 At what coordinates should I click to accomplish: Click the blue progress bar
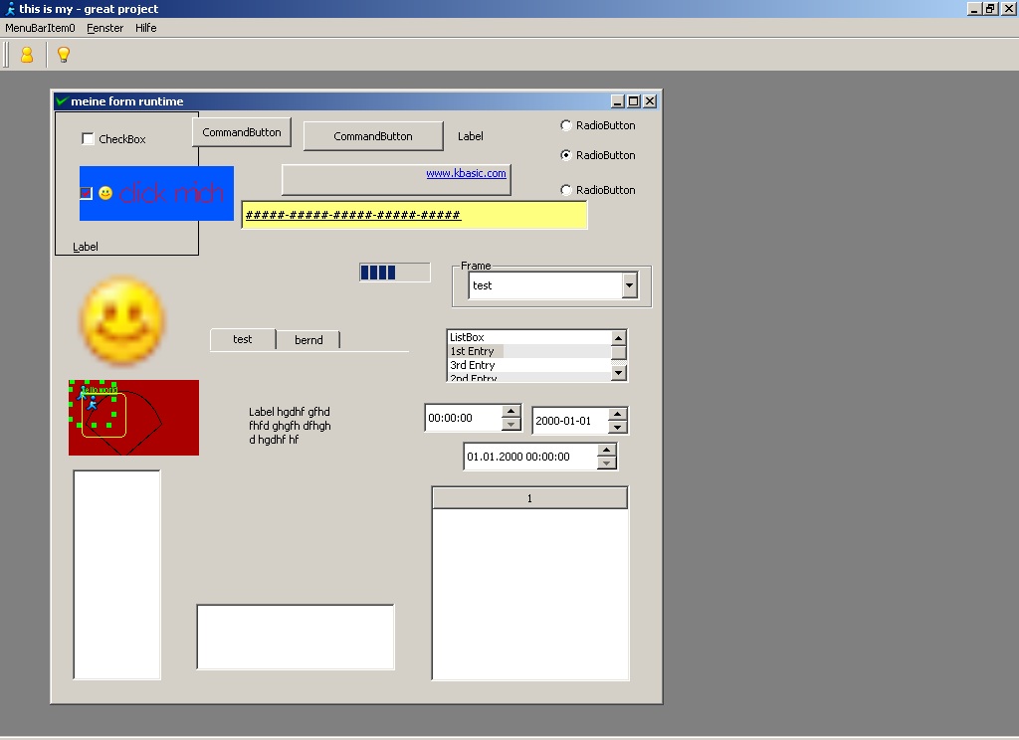point(394,273)
